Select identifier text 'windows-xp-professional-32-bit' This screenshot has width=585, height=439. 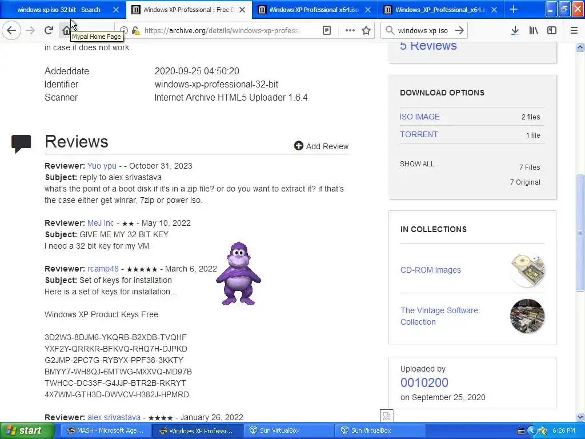coord(217,85)
